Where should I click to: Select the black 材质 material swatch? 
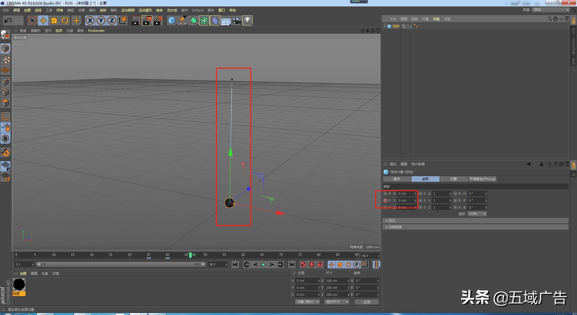click(19, 285)
